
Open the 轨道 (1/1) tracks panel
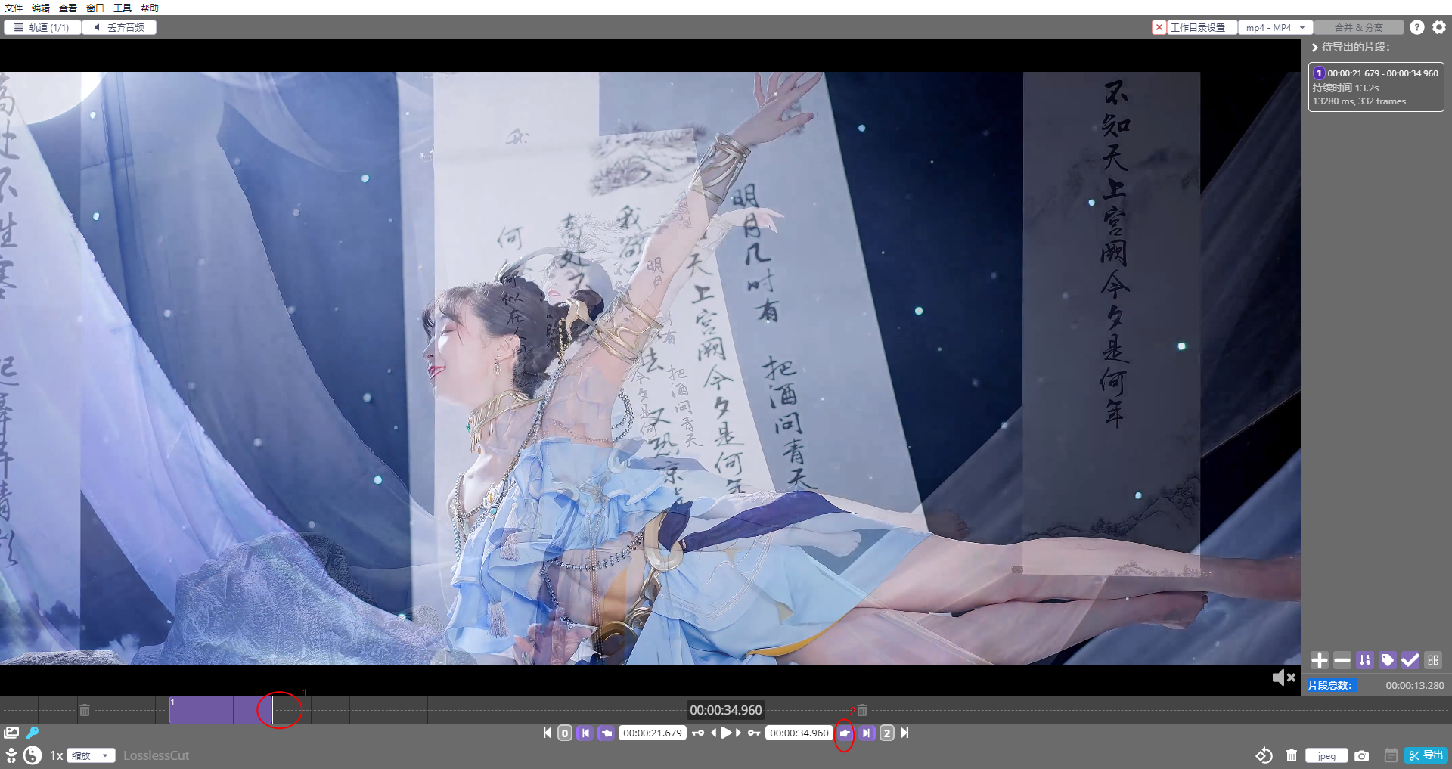pos(42,27)
